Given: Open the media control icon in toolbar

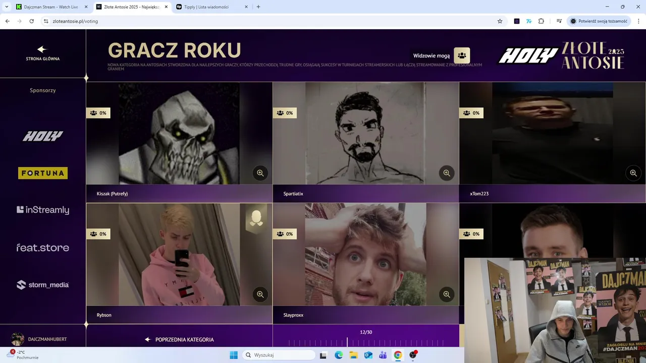Looking at the screenshot, I should 559,21.
